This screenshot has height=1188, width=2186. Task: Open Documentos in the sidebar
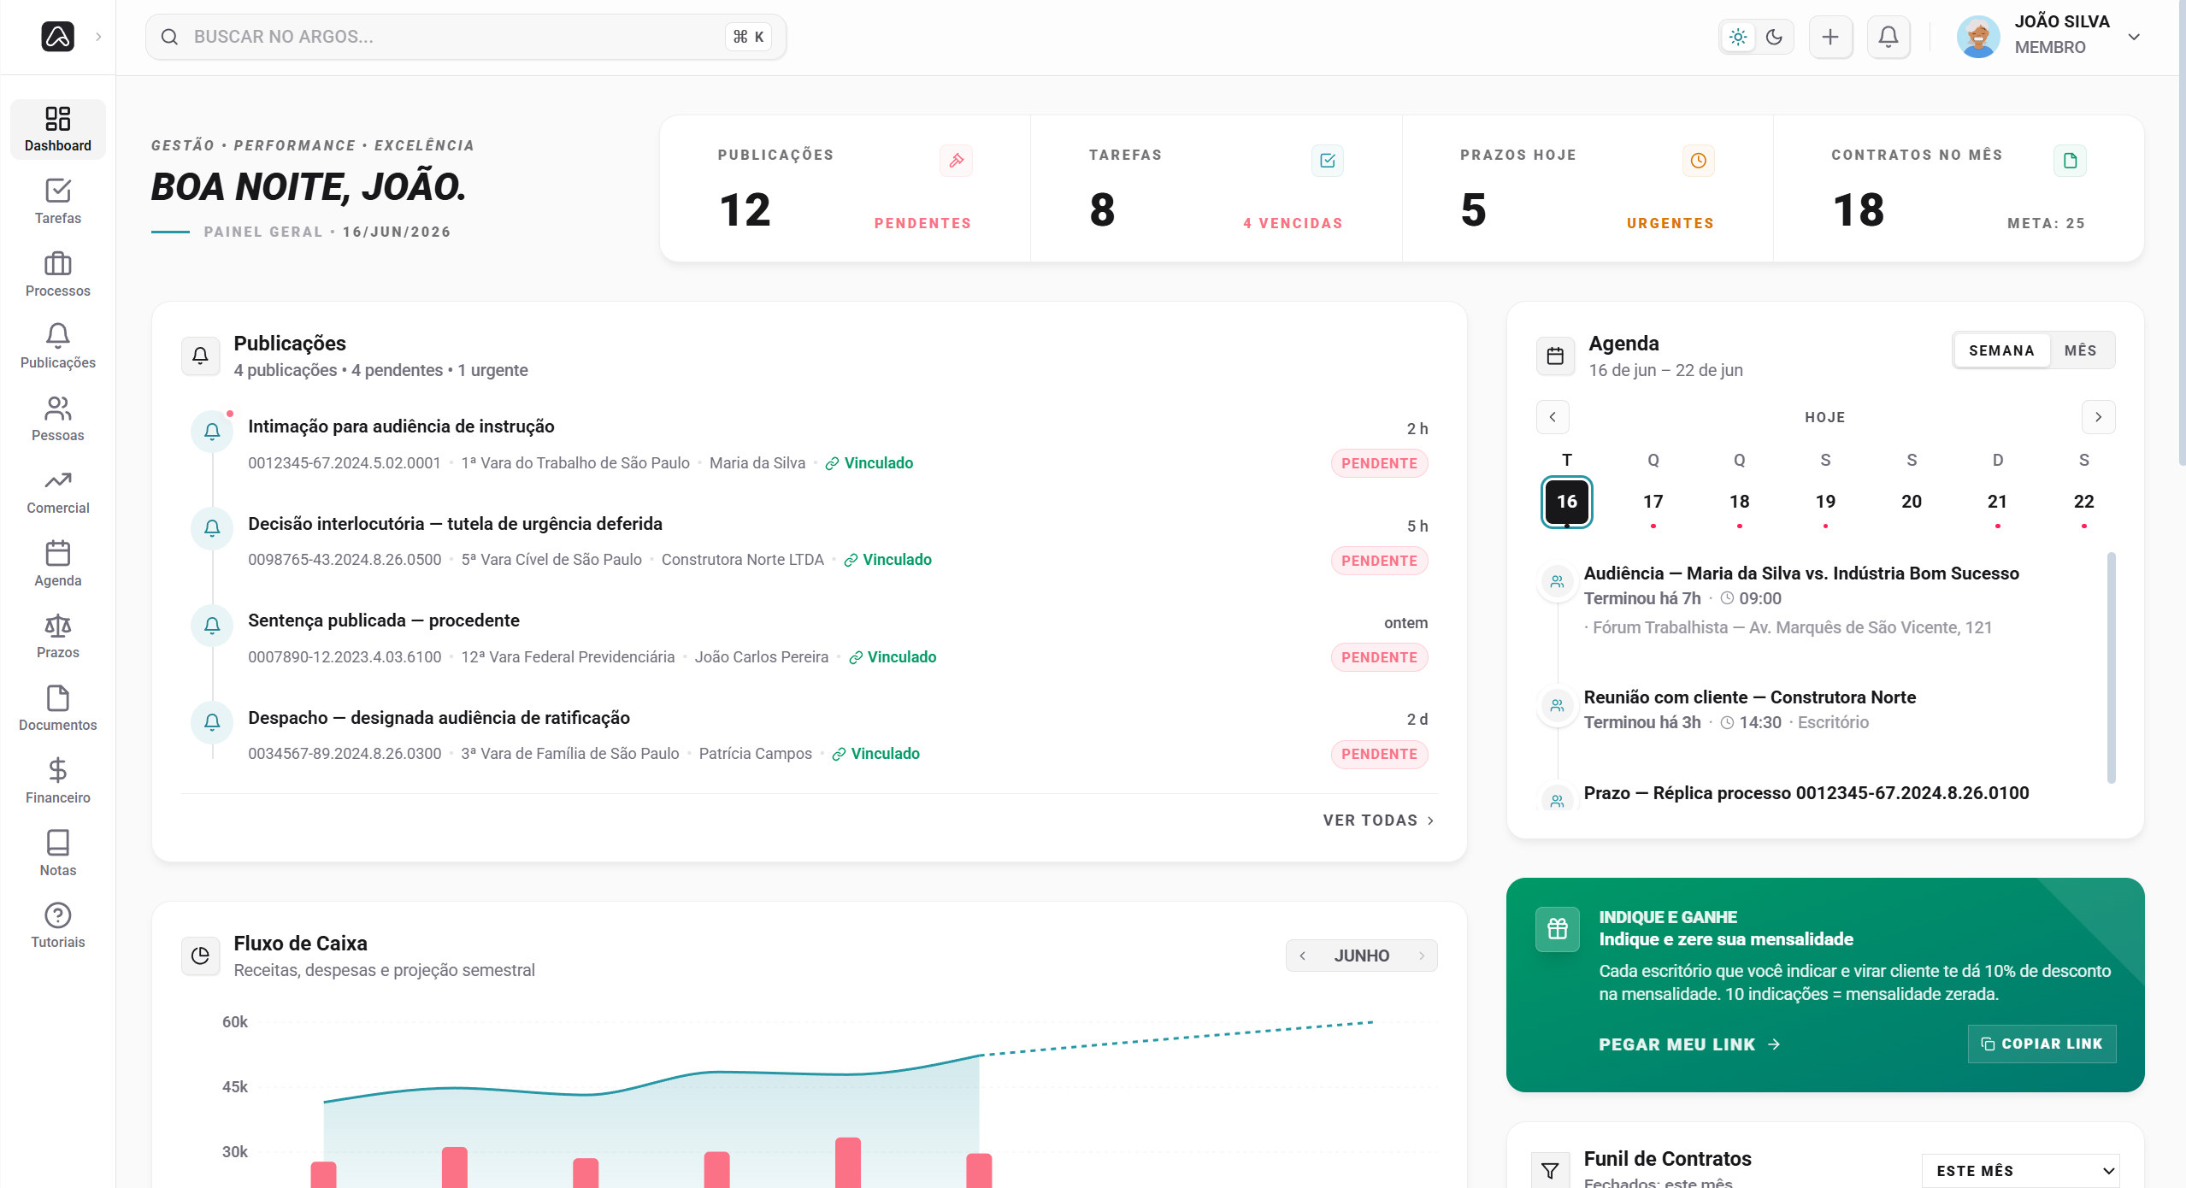[58, 709]
